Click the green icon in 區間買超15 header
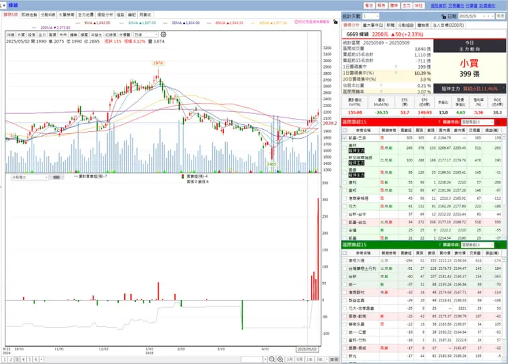Image resolution: width=508 pixels, height=364 pixels. [x=498, y=122]
